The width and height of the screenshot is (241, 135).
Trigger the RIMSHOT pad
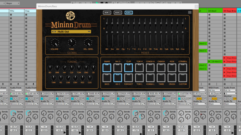[128, 78]
